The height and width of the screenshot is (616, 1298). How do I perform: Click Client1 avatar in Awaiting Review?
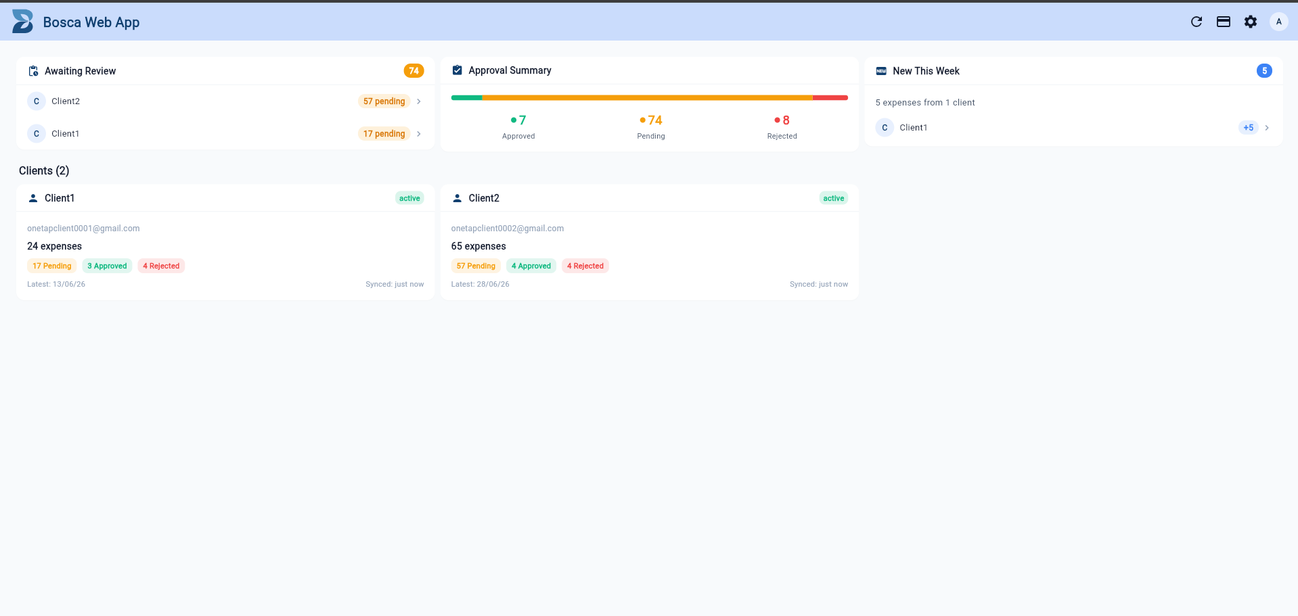tap(37, 134)
